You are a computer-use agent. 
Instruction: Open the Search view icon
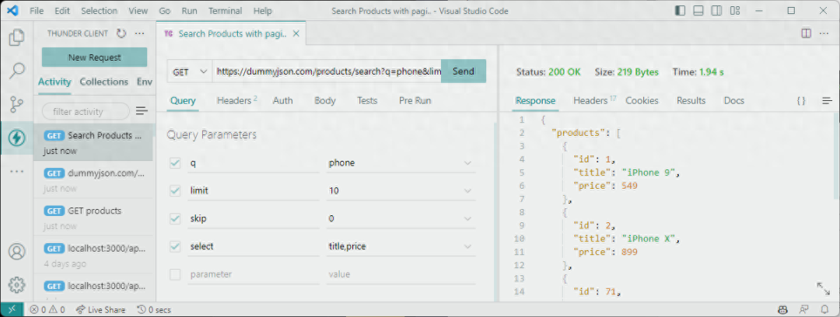point(16,71)
